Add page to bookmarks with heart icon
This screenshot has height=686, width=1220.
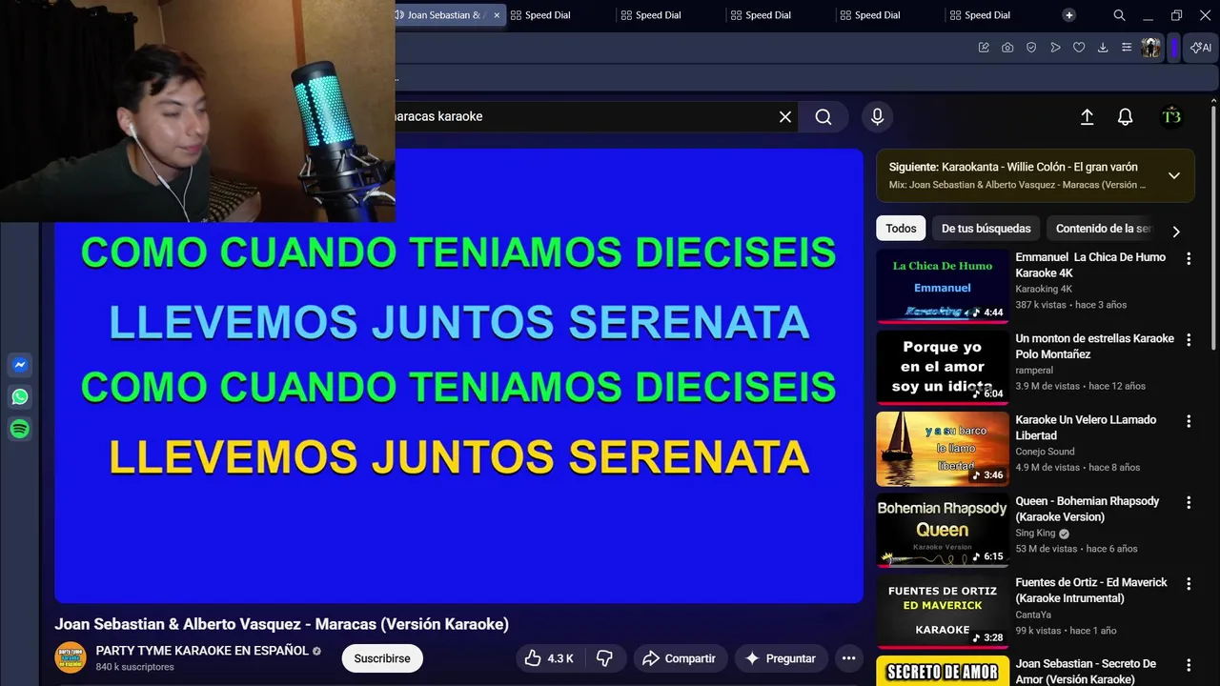1079,48
